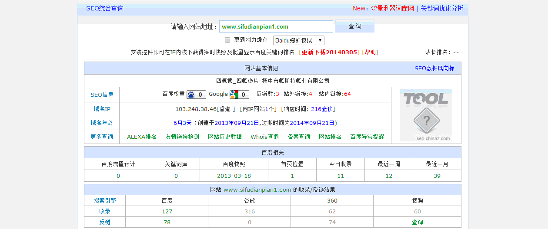Open the 百度异常提醒 link
This screenshot has width=548, height=229.
(367, 137)
